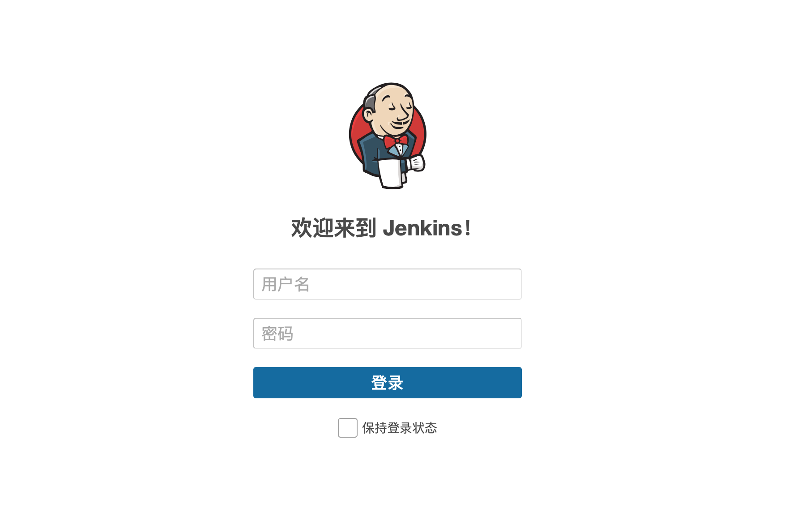Click the Jenkins butler logo

pos(388,136)
